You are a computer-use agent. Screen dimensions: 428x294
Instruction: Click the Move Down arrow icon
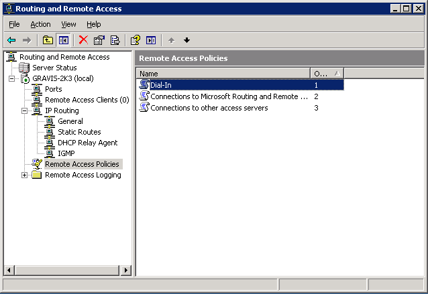point(186,41)
